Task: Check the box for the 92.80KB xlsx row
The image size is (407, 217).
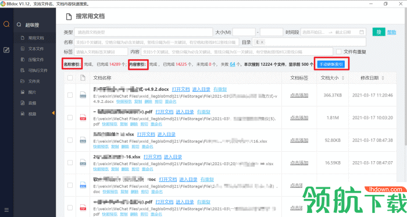Action: pyautogui.click(x=70, y=140)
